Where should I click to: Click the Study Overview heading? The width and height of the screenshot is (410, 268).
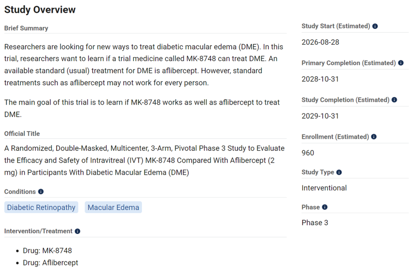(x=40, y=10)
